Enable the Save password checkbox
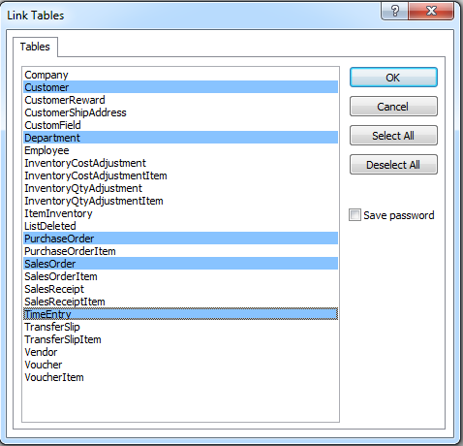 pos(355,215)
